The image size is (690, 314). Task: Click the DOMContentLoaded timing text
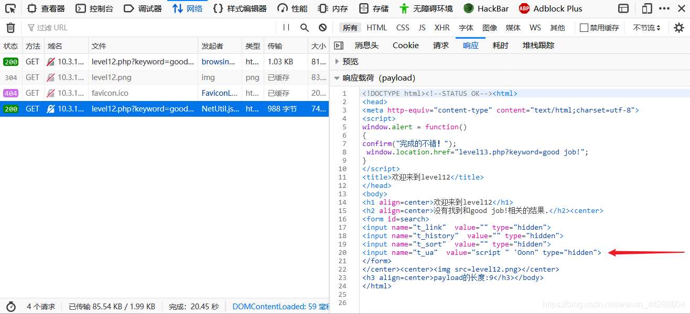click(x=281, y=307)
